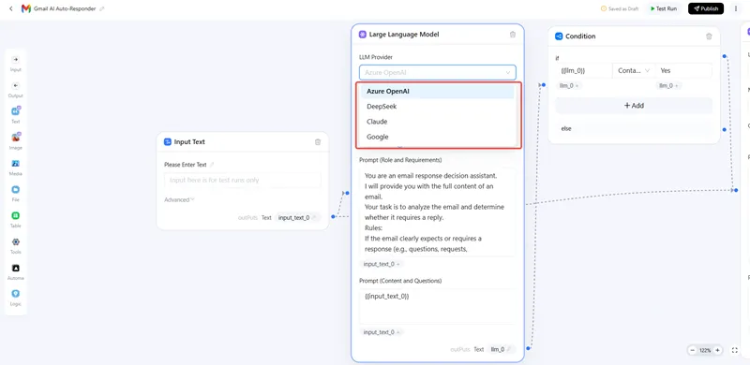The height and width of the screenshot is (365, 750).
Task: Select the Input node in sidebar
Action: tap(16, 64)
